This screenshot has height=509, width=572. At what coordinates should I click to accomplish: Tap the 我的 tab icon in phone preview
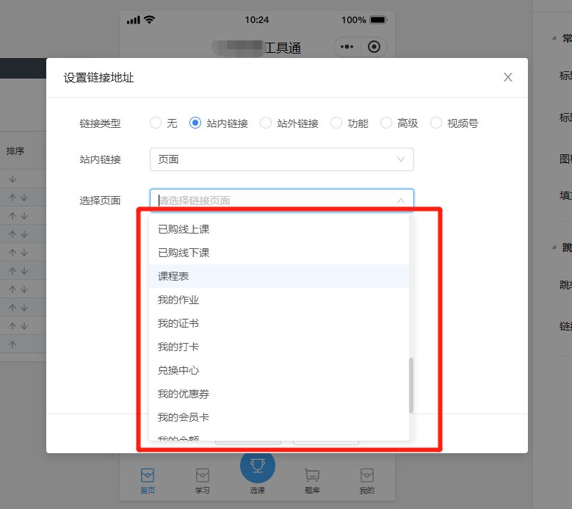click(366, 475)
